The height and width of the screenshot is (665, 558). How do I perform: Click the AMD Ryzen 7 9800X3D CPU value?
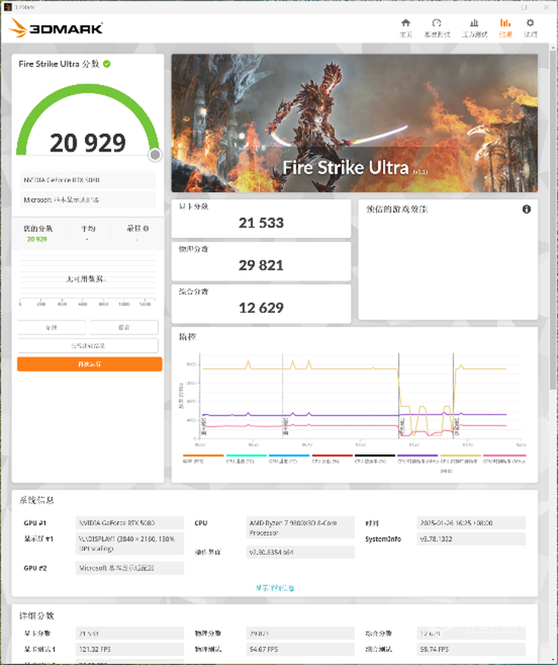[300, 527]
